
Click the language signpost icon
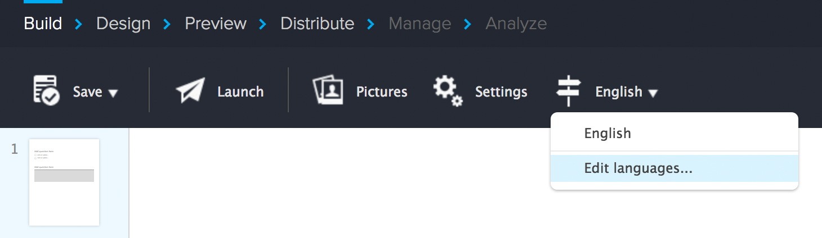click(569, 91)
